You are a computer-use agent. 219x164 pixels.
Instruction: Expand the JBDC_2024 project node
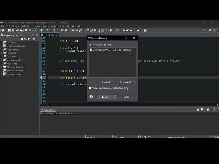2,64
